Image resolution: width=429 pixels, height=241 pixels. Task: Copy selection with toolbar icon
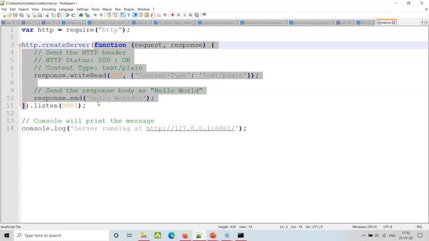(x=53, y=15)
